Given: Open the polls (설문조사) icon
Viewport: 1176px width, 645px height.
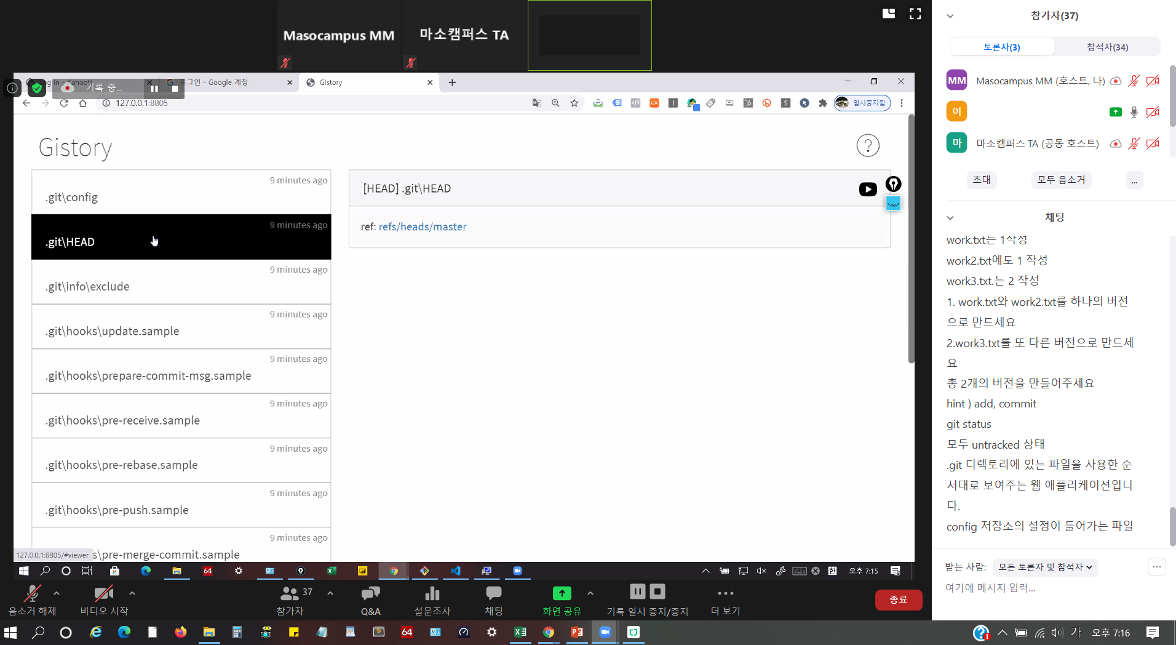Looking at the screenshot, I should pyautogui.click(x=432, y=600).
